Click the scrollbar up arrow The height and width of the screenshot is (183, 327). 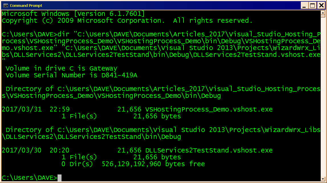(x=323, y=14)
